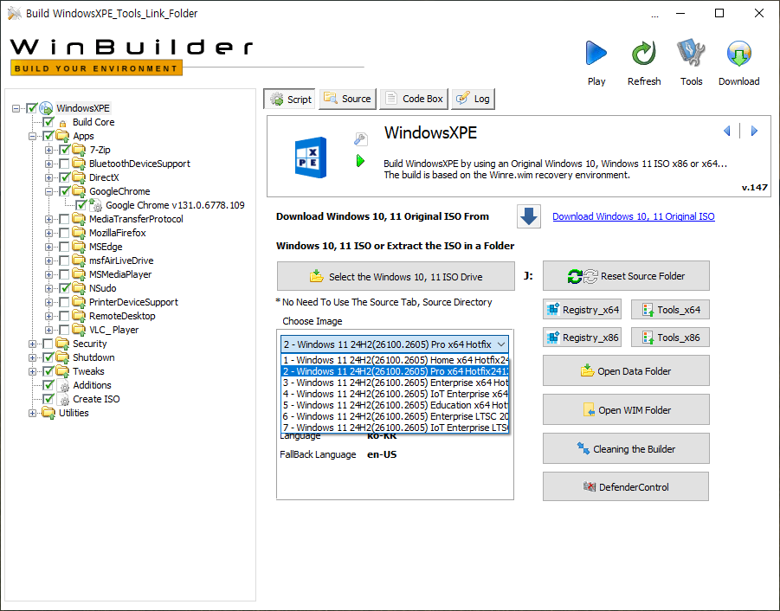This screenshot has height=611, width=780.
Task: Click the WindowsXPE logo image
Action: point(311,158)
